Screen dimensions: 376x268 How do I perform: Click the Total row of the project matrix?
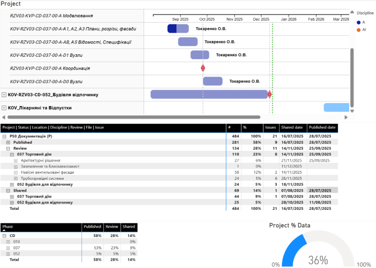[169, 208]
